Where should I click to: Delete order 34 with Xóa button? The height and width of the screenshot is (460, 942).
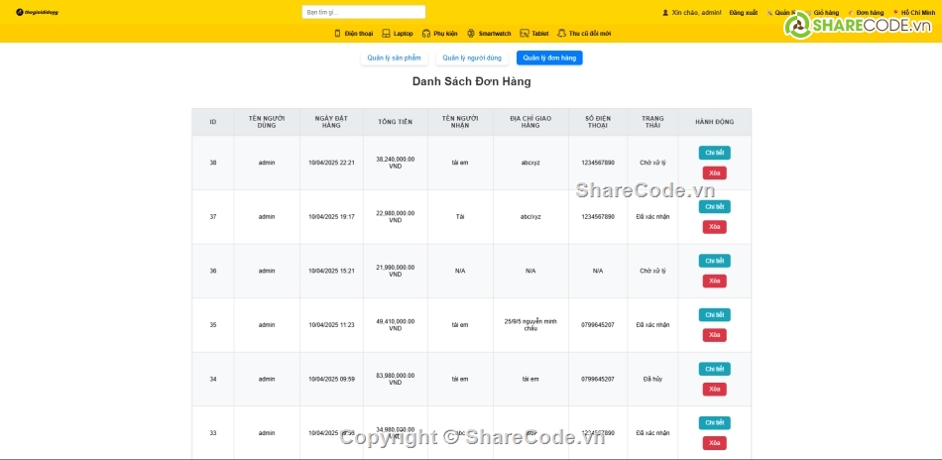[714, 390]
